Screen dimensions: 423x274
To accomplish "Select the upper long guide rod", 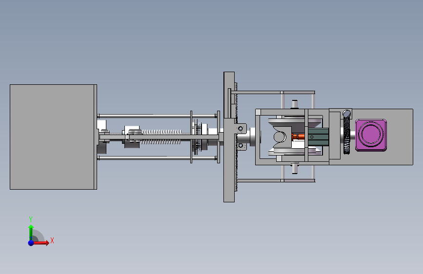I will tap(158, 116).
